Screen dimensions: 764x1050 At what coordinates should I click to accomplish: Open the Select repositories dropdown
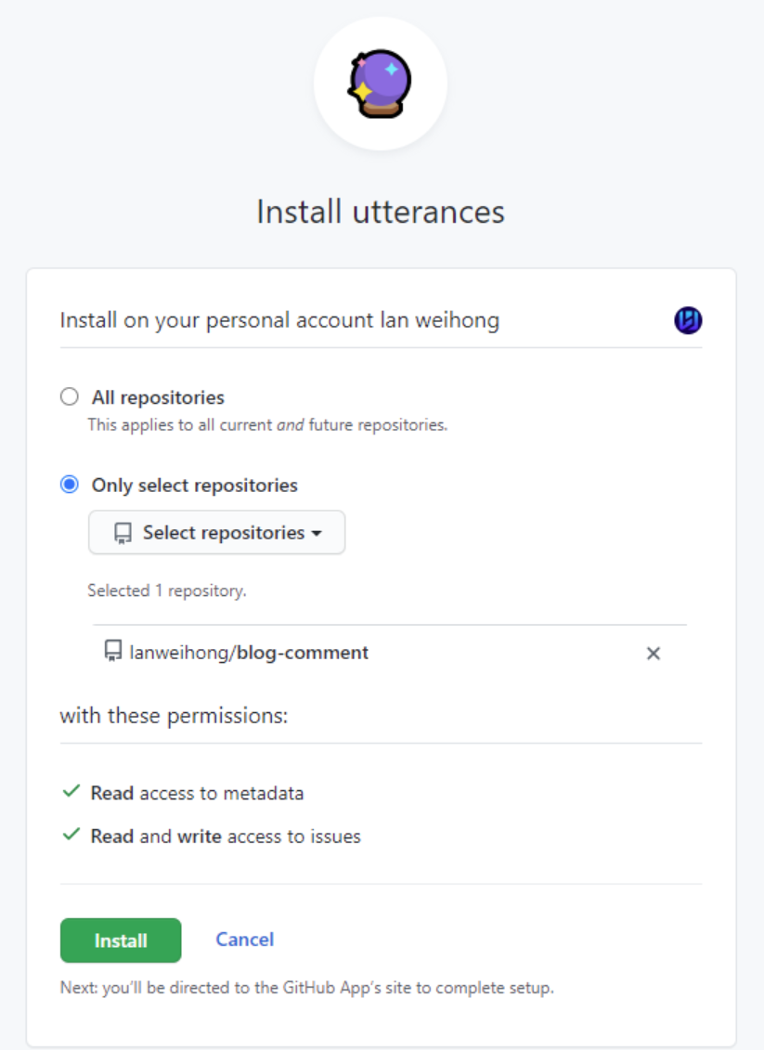pos(217,532)
